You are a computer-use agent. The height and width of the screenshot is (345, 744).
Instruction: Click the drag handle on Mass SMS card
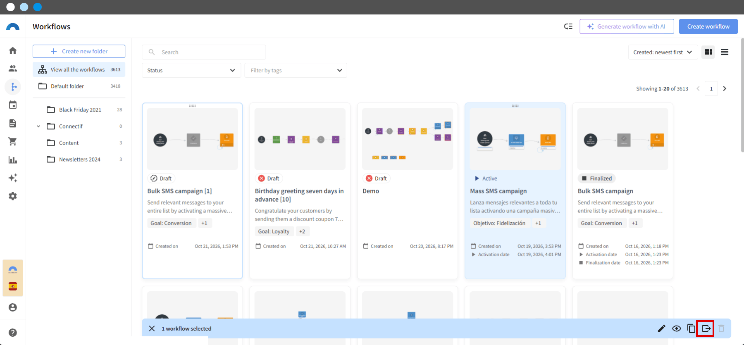[x=515, y=106]
